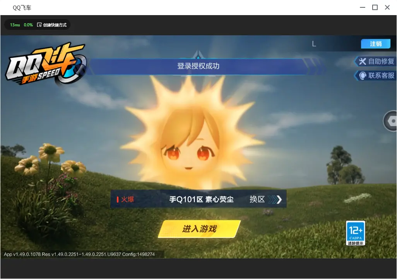
Task: Open 自助修复 self-repair tool
Action: pos(375,61)
